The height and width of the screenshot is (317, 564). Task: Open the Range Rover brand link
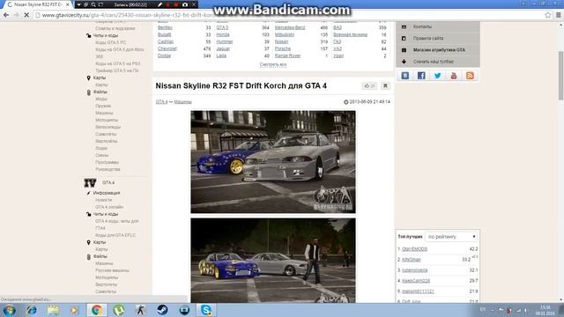coord(288,55)
